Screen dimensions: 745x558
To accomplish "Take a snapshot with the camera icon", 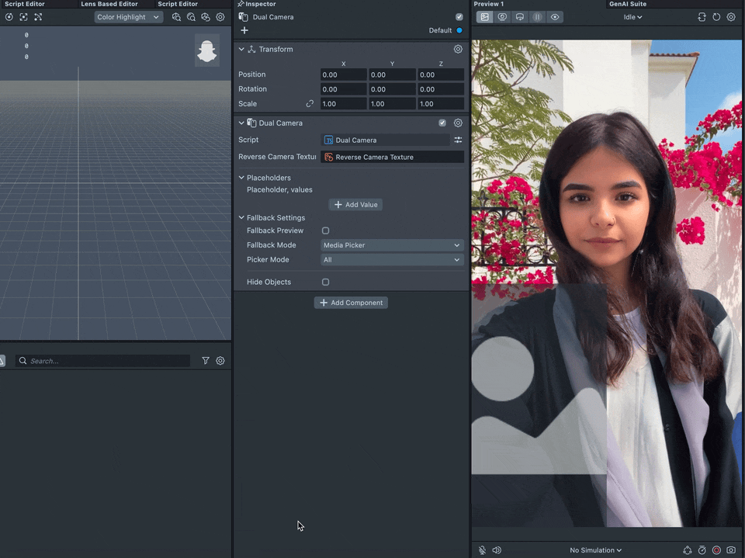I will pyautogui.click(x=731, y=550).
